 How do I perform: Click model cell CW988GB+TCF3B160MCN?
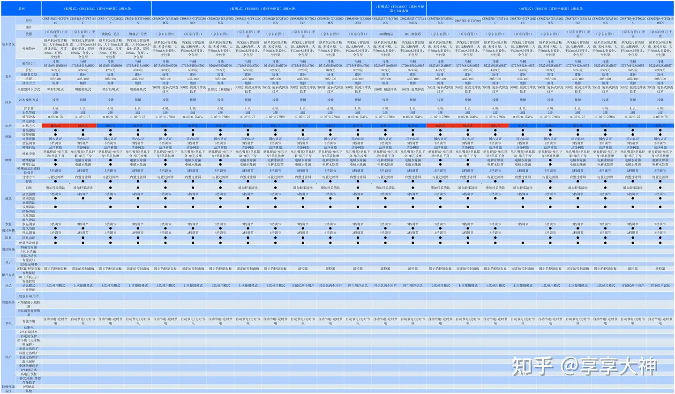point(165,21)
